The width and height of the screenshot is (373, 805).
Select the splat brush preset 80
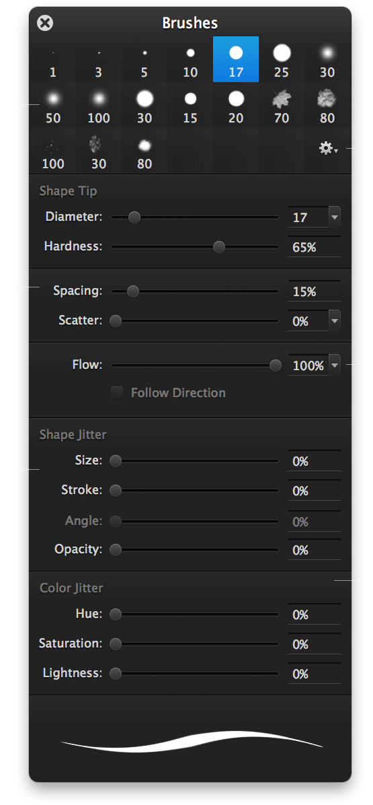[144, 151]
